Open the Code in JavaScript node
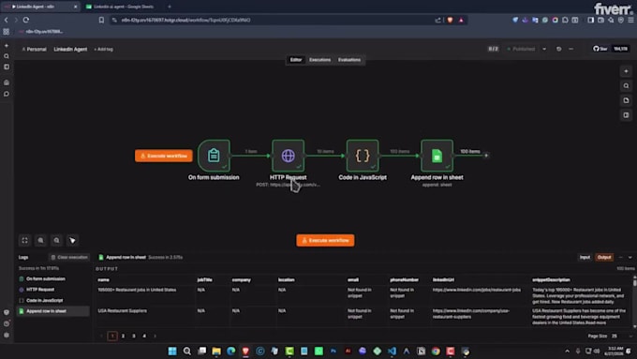 [363, 156]
